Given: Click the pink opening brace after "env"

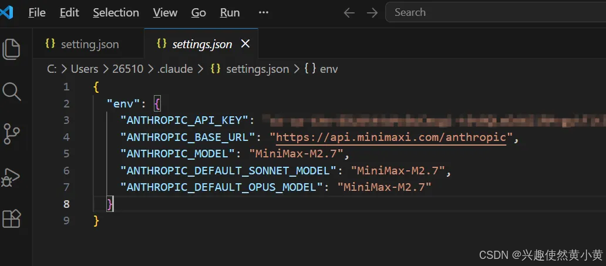Looking at the screenshot, I should [157, 103].
